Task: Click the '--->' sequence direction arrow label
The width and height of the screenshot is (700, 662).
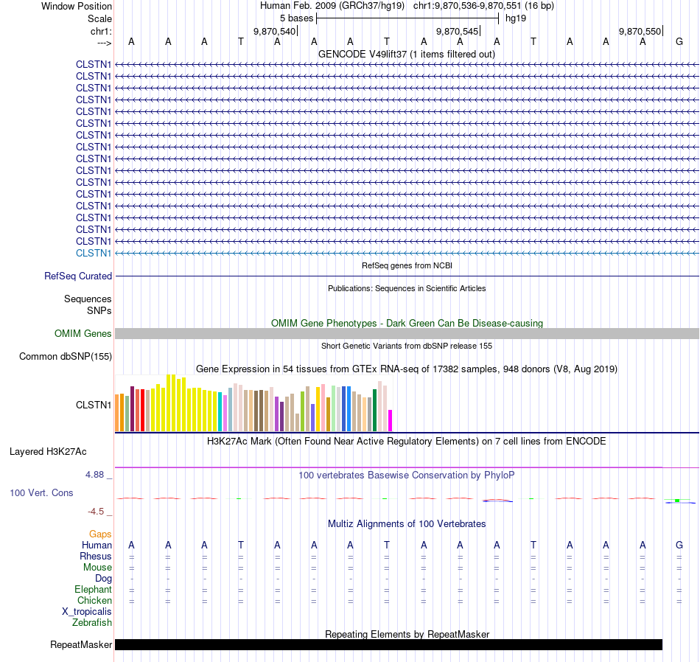Action: (x=104, y=43)
